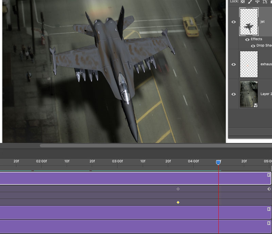The image size is (272, 234).
Task: Select the yellow keyframe diamond on timeline
Action: point(178,202)
